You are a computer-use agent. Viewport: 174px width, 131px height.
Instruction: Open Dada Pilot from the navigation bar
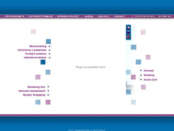pyautogui.click(x=104, y=16)
